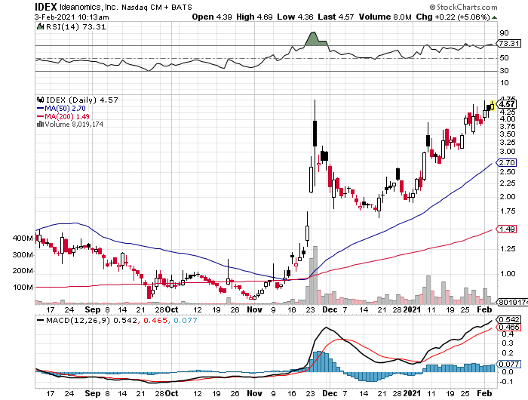Image resolution: width=528 pixels, height=400 pixels.
Task: Click the Nasdaq CM + BATS exchange text
Action: pyautogui.click(x=157, y=7)
